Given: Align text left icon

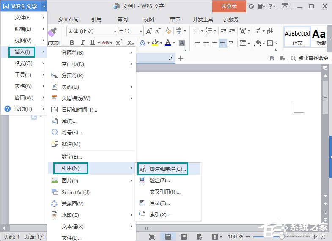Looking at the screenshot, I should tap(197, 43).
